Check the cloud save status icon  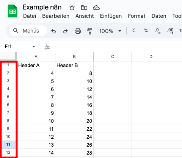[x=96, y=8]
